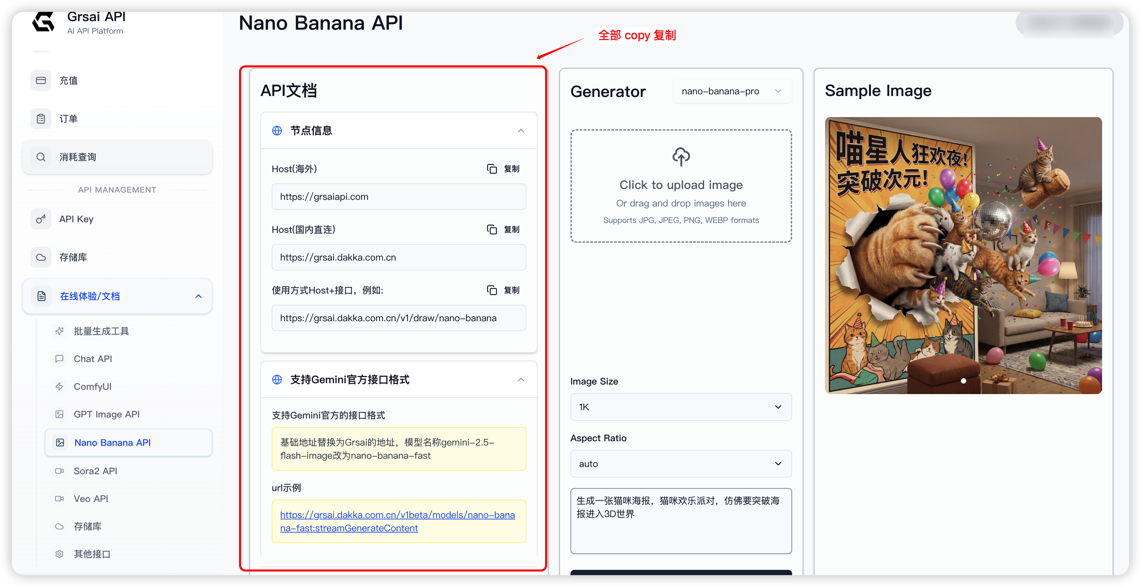1141x587 pixels.
Task: Collapse the 节点信息 section
Action: pyautogui.click(x=521, y=131)
